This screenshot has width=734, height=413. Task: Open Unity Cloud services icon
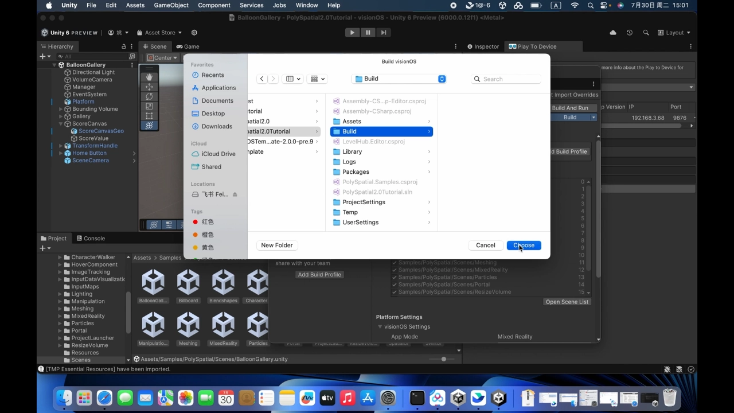coord(613,33)
